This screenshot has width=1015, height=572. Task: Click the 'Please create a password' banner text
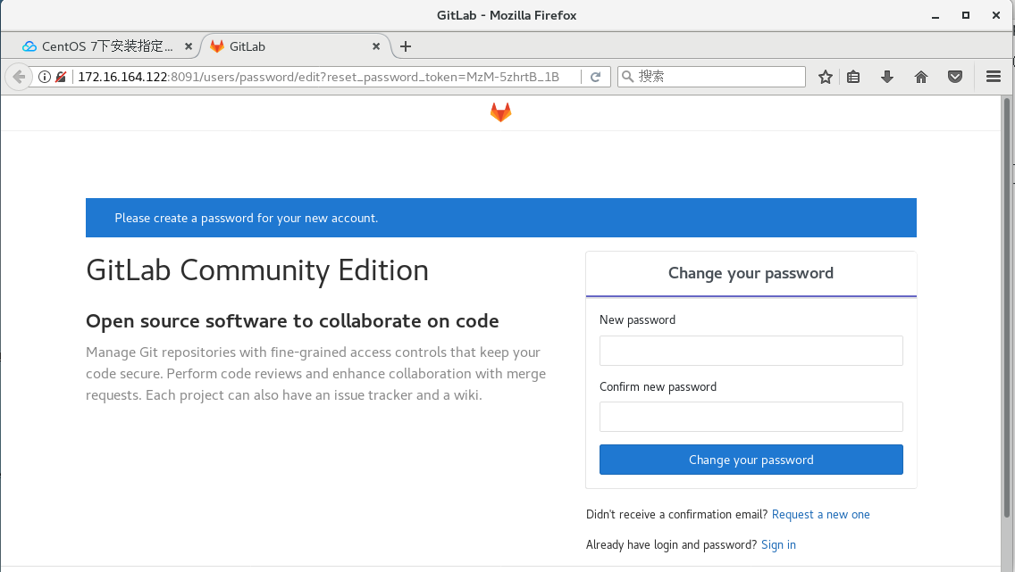246,218
